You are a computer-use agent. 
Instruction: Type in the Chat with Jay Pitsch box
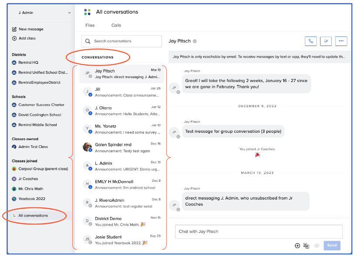tap(259, 231)
